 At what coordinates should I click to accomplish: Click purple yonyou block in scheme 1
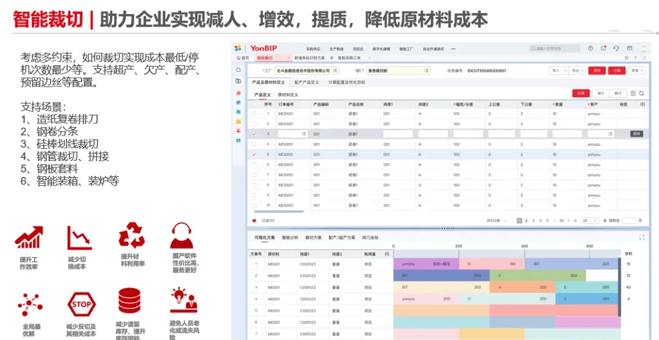[426, 264]
